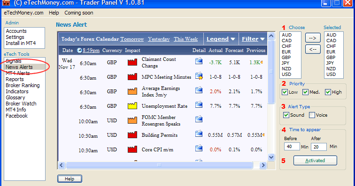
Task: Click revision marker beside Claimant Count previous 1.3K
Action: [262, 62]
